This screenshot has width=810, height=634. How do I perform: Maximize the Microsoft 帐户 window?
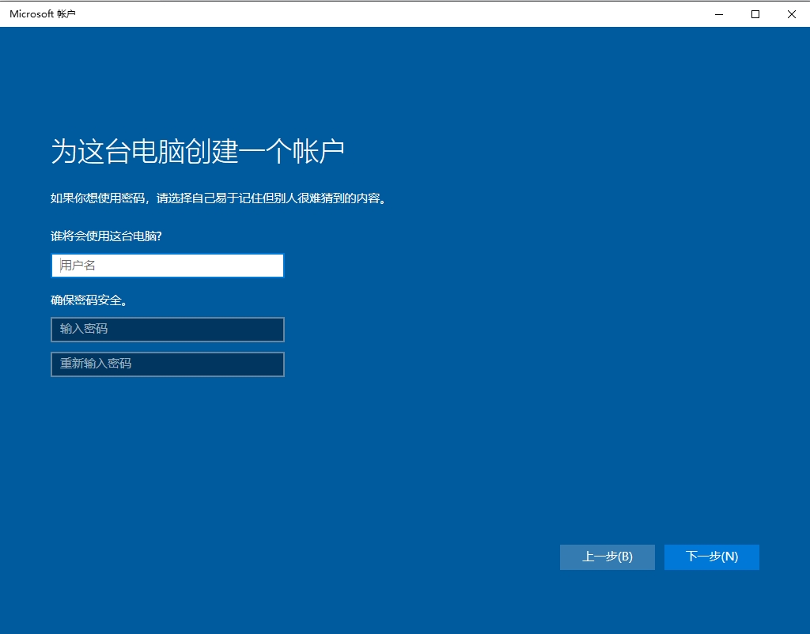pyautogui.click(x=755, y=13)
